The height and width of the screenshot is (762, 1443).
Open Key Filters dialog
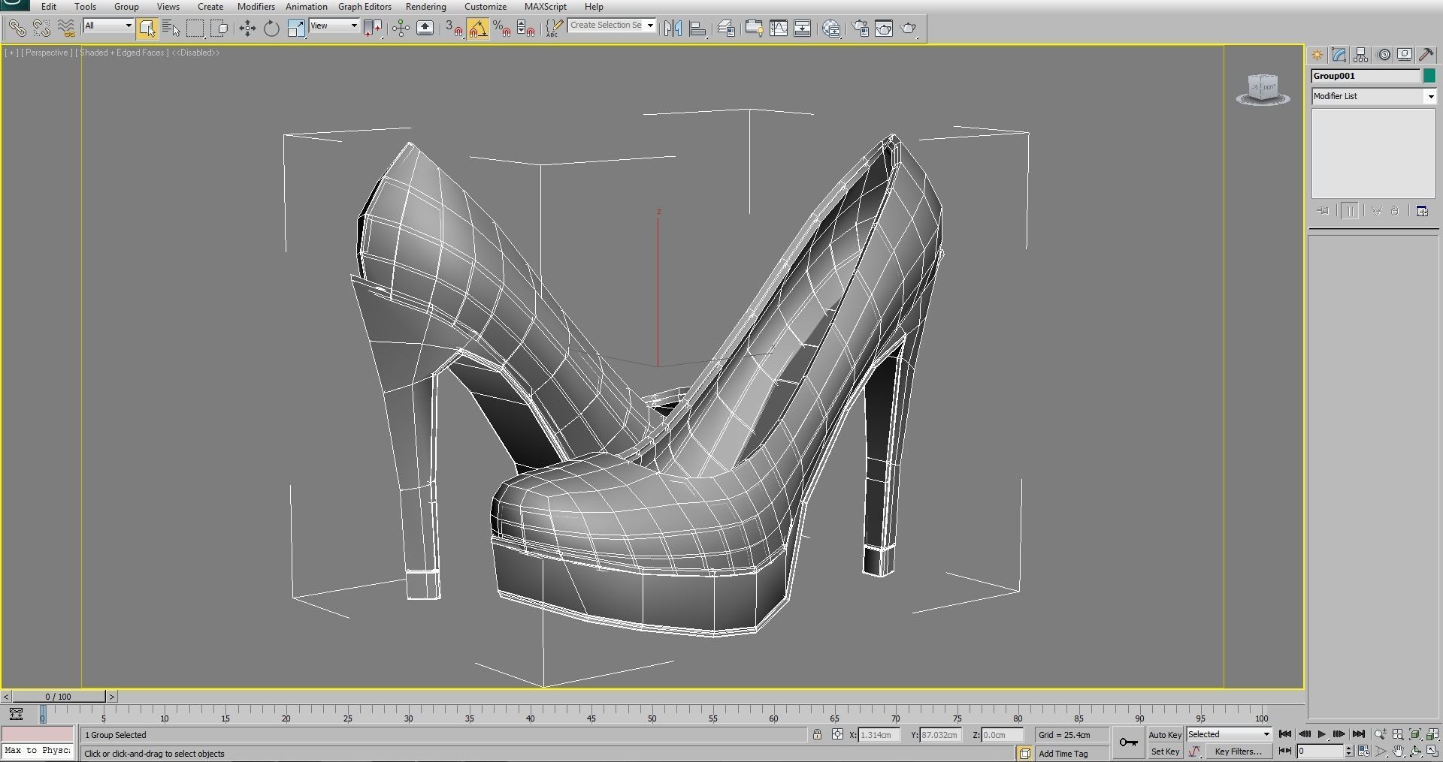tap(1238, 751)
